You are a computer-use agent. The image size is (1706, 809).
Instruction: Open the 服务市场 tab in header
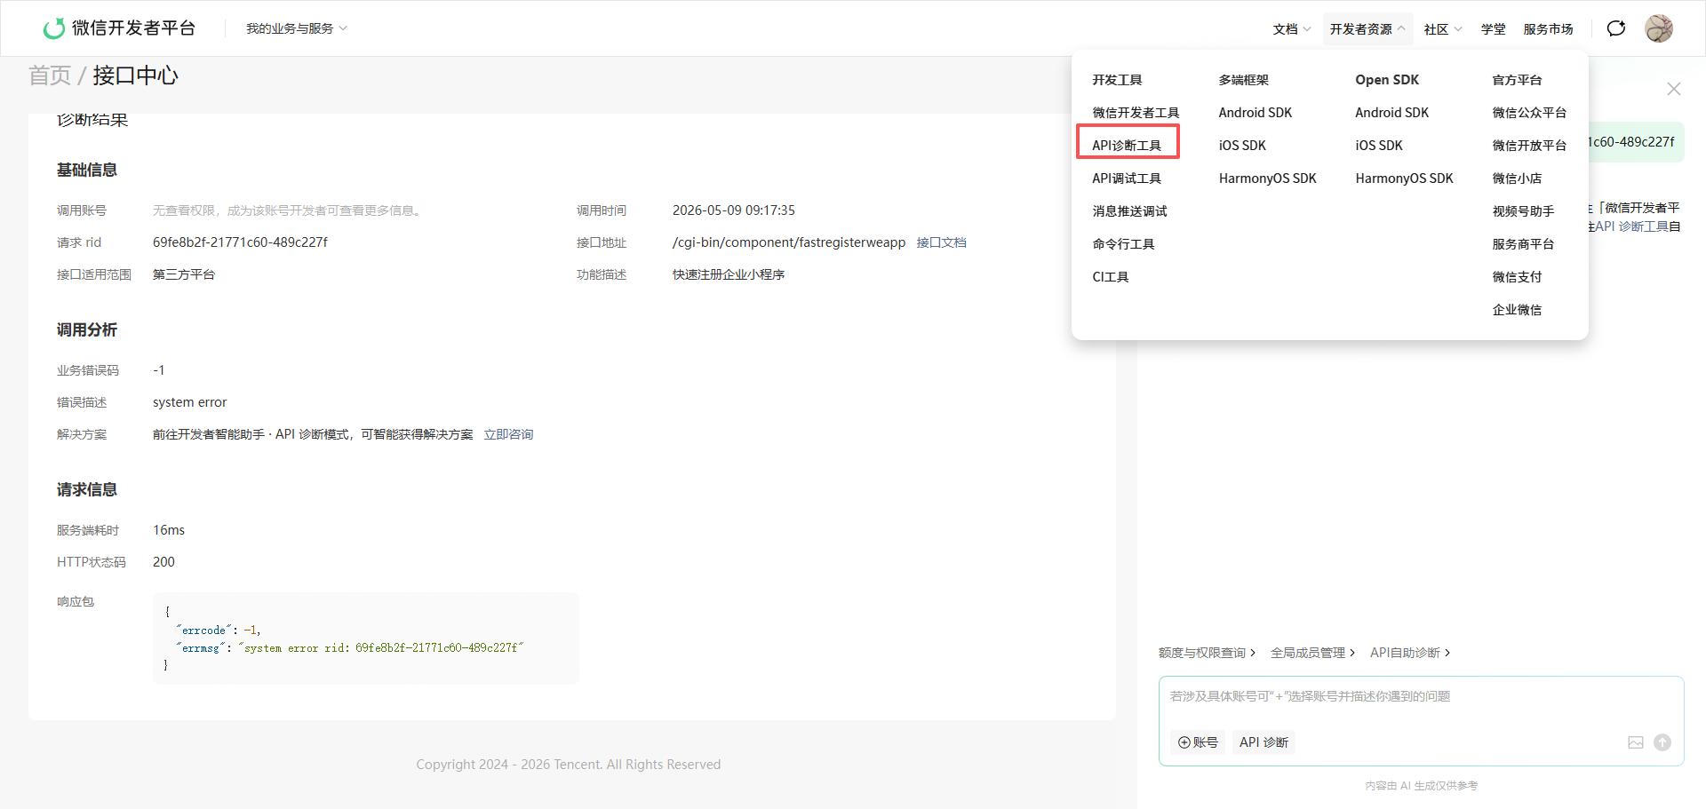tap(1548, 29)
